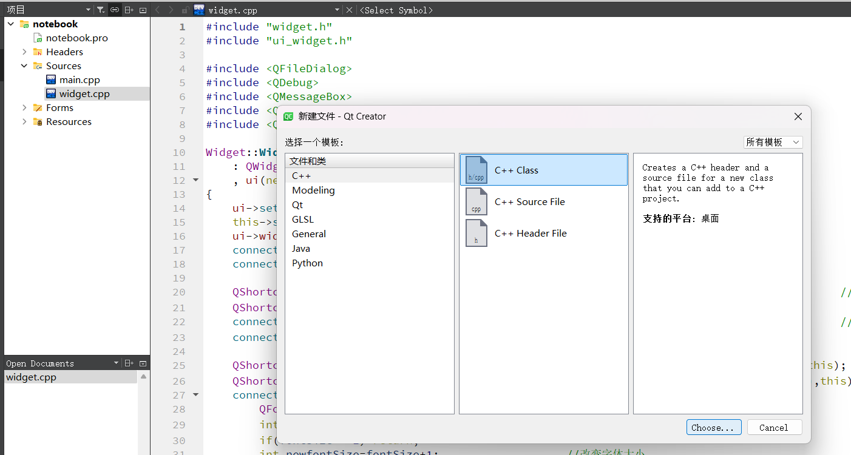Select the GLSL category
This screenshot has height=455, width=851.
tap(370, 219)
